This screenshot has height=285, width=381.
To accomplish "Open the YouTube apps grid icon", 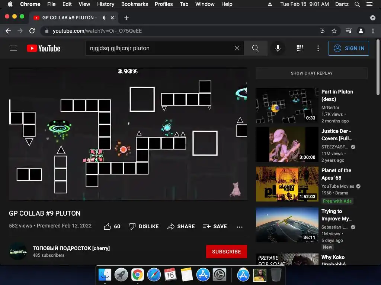I will click(x=300, y=48).
